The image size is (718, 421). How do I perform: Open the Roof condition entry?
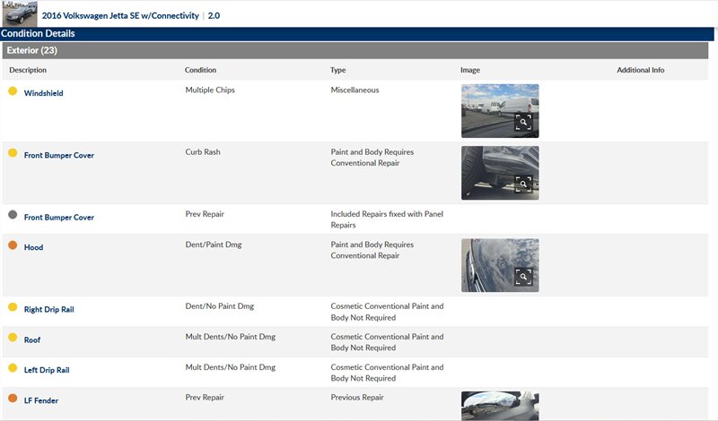pyautogui.click(x=32, y=340)
